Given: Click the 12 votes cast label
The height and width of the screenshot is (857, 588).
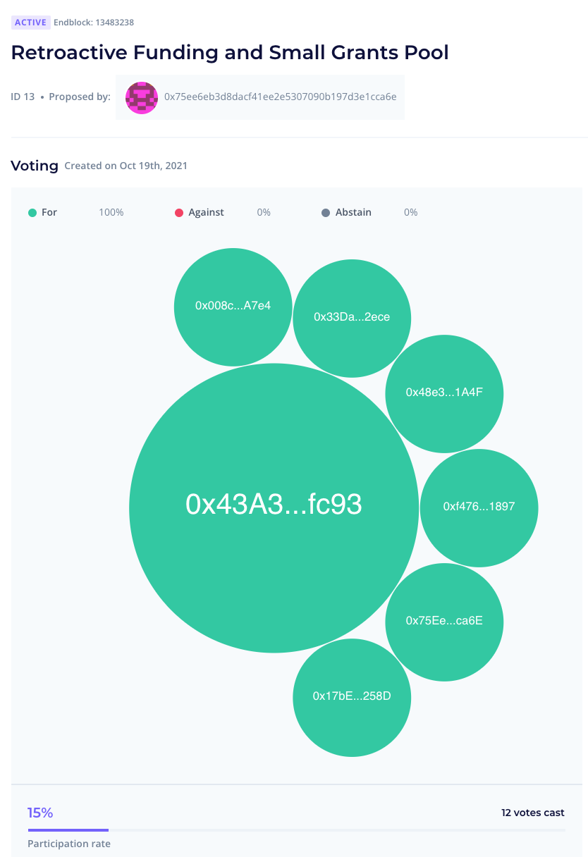Looking at the screenshot, I should click(533, 813).
